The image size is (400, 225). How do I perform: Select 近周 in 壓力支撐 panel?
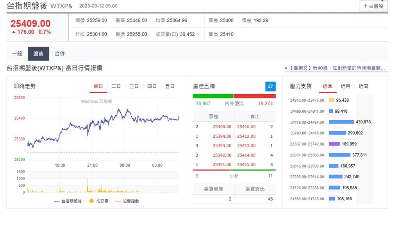363,86
